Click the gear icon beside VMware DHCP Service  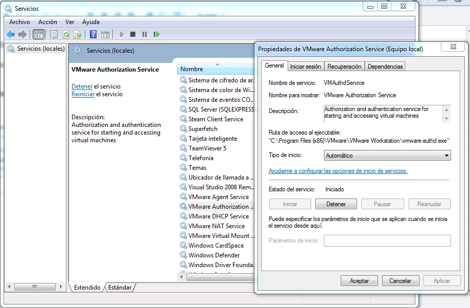[183, 216]
